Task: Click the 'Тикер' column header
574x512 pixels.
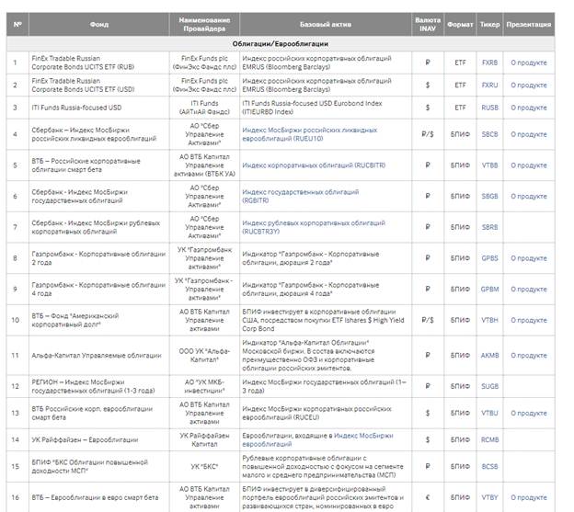Action: click(x=489, y=25)
